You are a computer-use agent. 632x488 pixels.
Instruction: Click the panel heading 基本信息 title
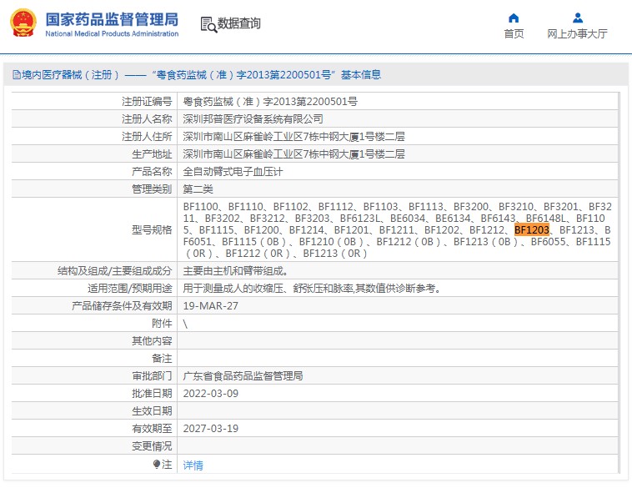coord(361,74)
